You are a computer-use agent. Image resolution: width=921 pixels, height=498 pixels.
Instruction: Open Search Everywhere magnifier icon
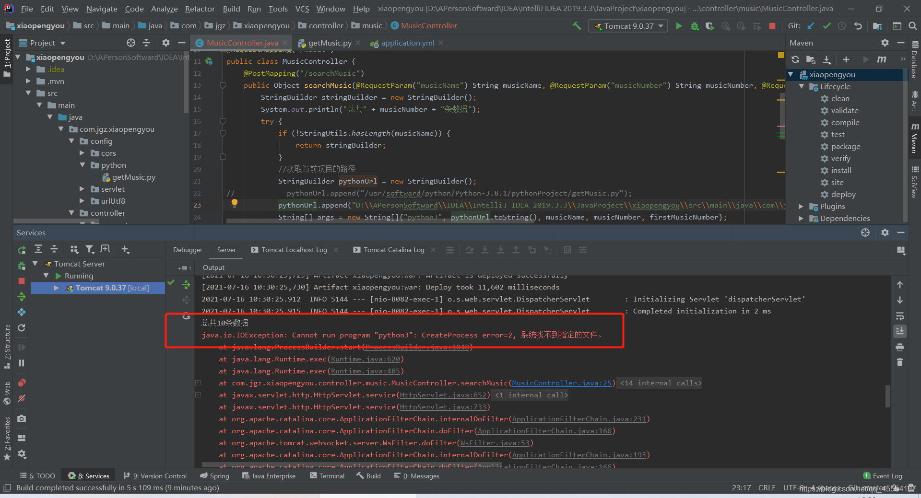[x=913, y=26]
